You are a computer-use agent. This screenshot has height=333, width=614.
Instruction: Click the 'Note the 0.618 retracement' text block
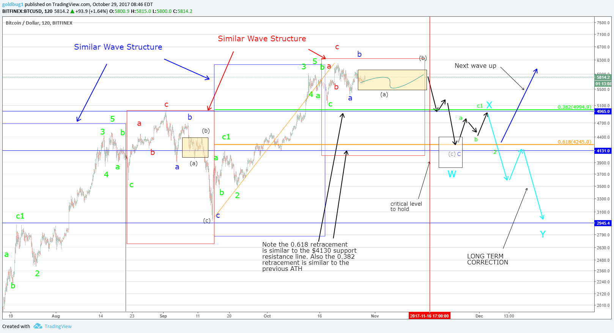309,257
